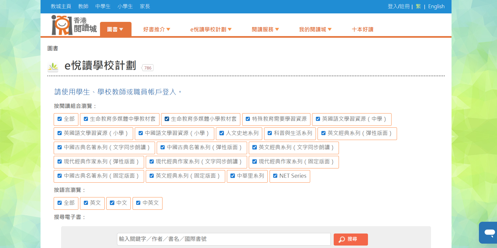The image size is (497, 248).
Task: Toggle the 人文史地系列 checkbox
Action: coord(222,133)
